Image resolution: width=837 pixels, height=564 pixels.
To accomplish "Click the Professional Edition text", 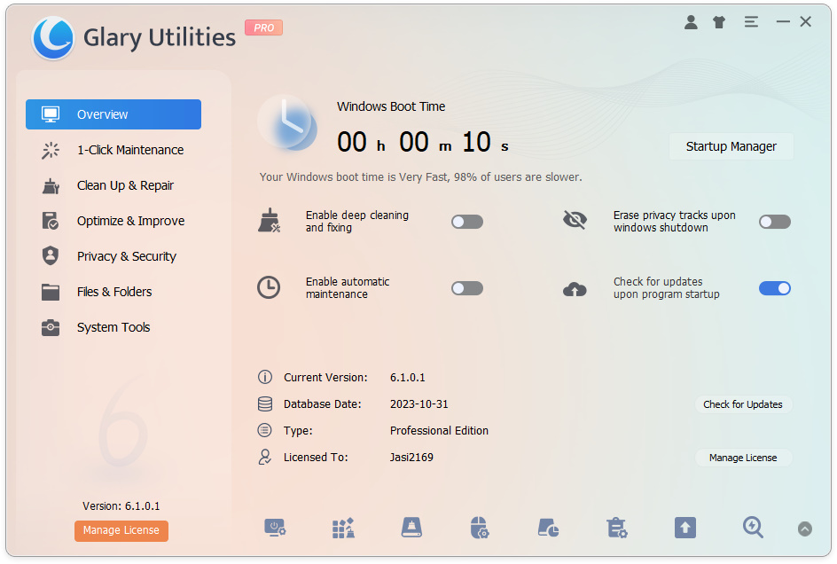I will click(x=439, y=430).
